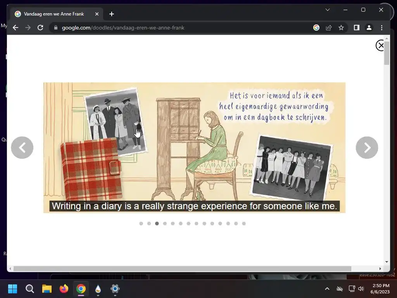Jump to the eighth slide dot
Image resolution: width=397 pixels, height=298 pixels.
(197, 223)
